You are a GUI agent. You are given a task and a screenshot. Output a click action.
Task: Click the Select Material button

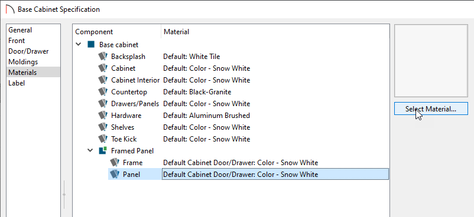[x=431, y=108]
